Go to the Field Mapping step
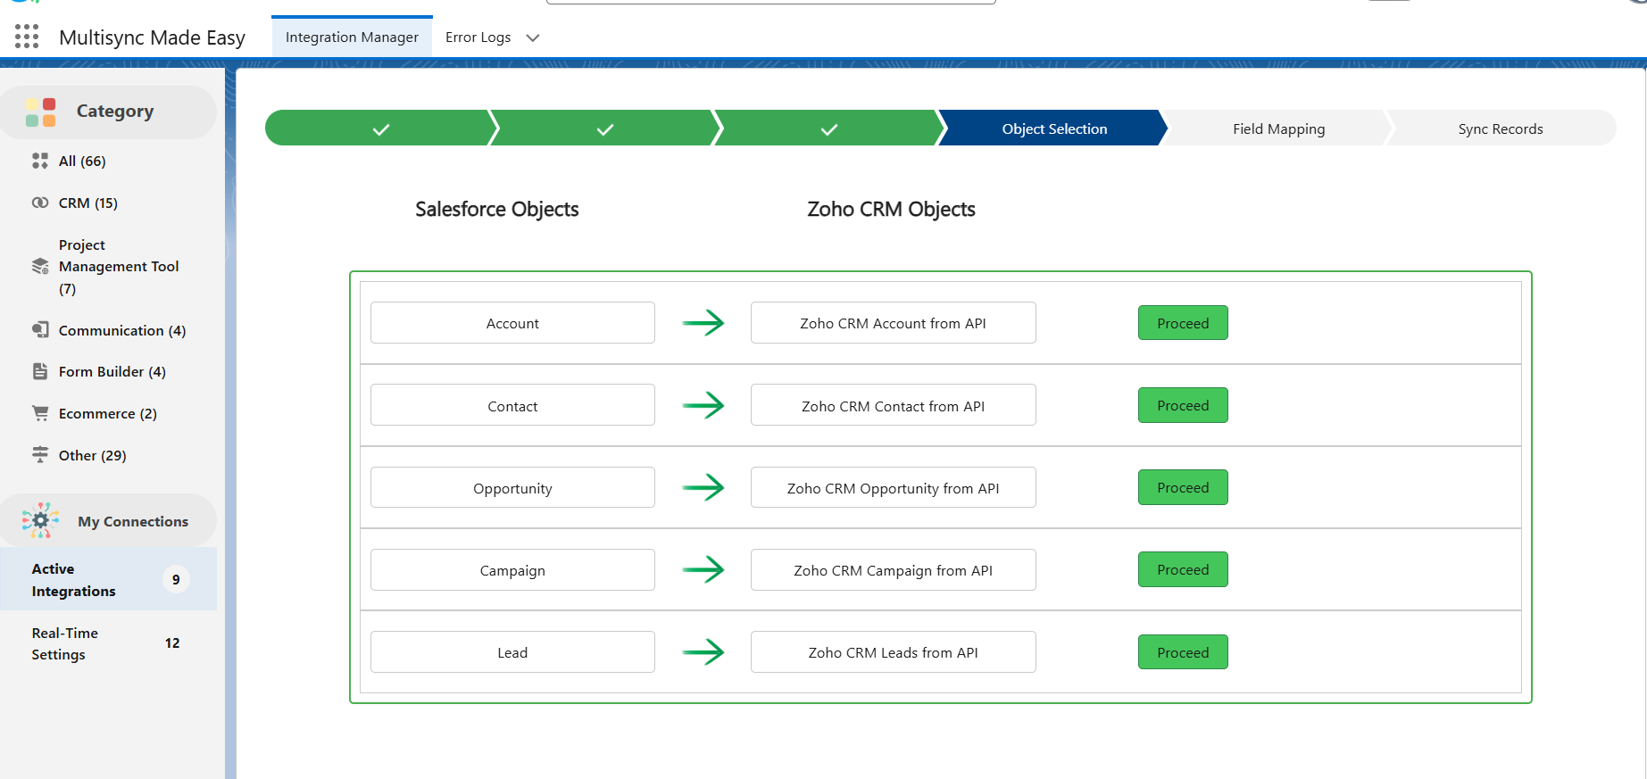 1278,128
